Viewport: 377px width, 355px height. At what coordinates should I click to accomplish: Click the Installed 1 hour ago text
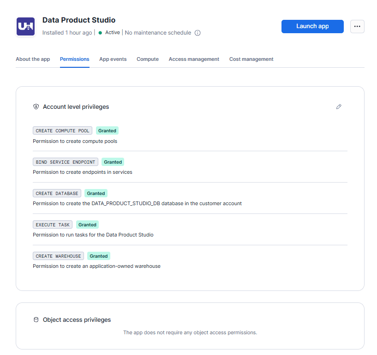pos(67,33)
